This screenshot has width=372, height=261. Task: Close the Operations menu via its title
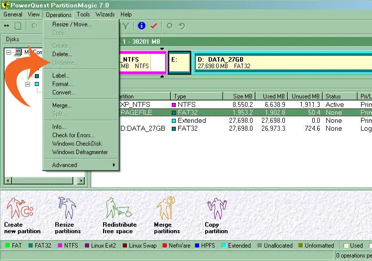[x=58, y=15]
